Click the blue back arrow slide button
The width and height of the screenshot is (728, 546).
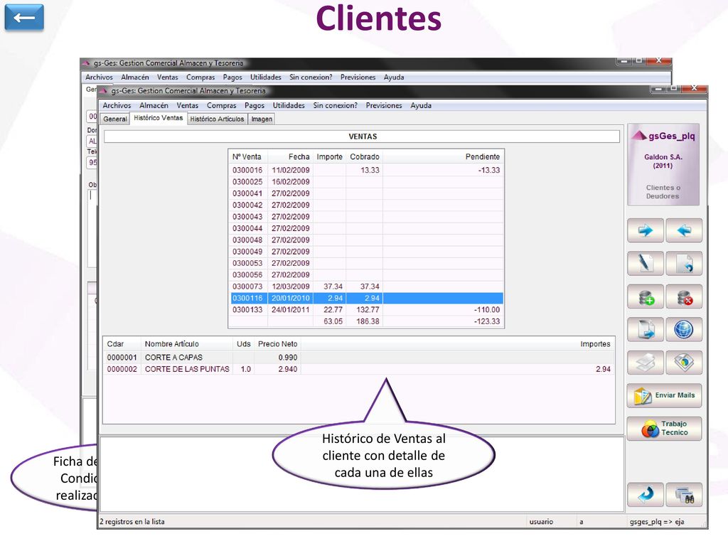[24, 18]
